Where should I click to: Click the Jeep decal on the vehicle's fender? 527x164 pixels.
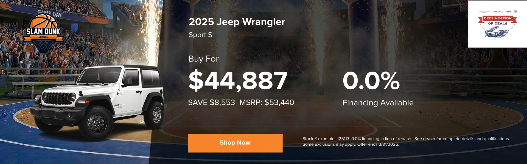(x=116, y=105)
